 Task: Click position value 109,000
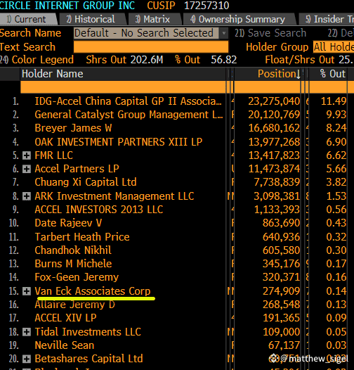pos(281,332)
